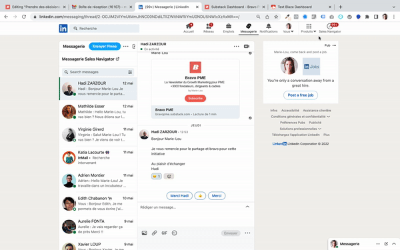The image size is (400, 250).
Task: Expand the Vous profile dropdown
Action: point(288,28)
